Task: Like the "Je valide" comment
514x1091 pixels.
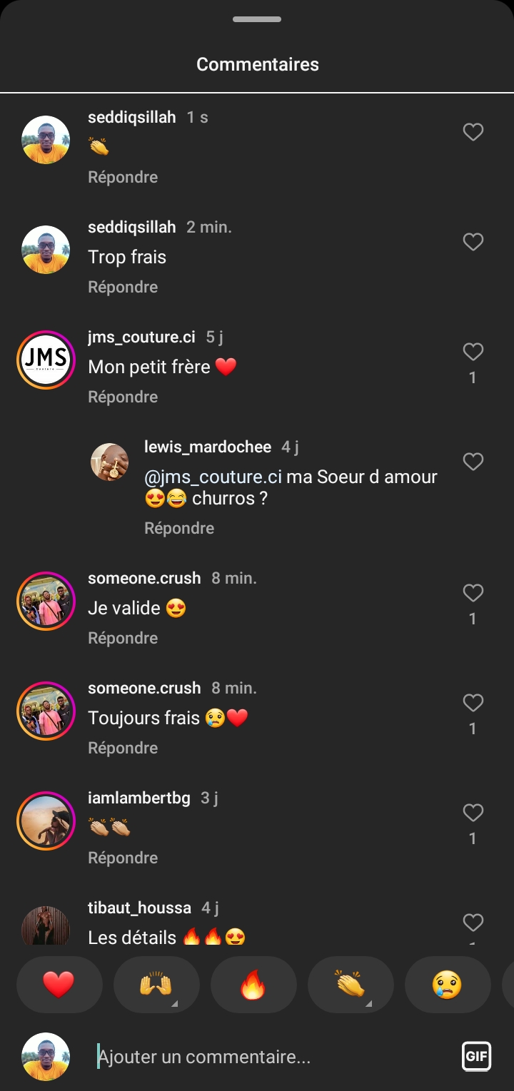Action: click(473, 593)
